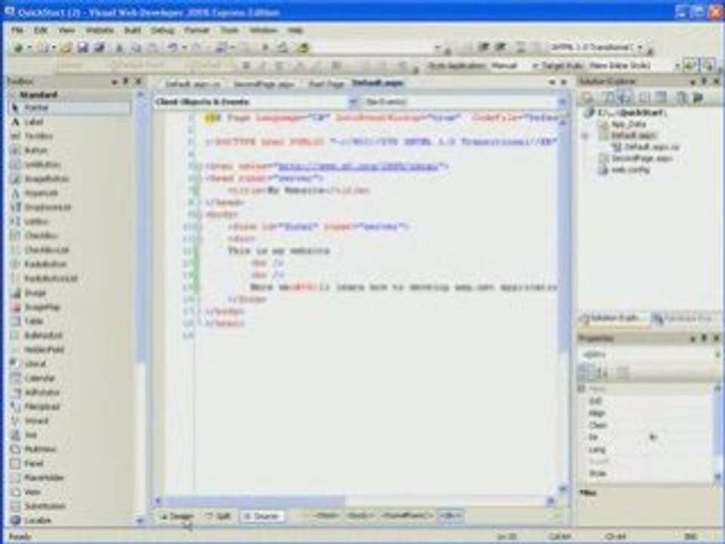Collapse the html tag outline in code
The width and height of the screenshot is (725, 544).
[199, 166]
